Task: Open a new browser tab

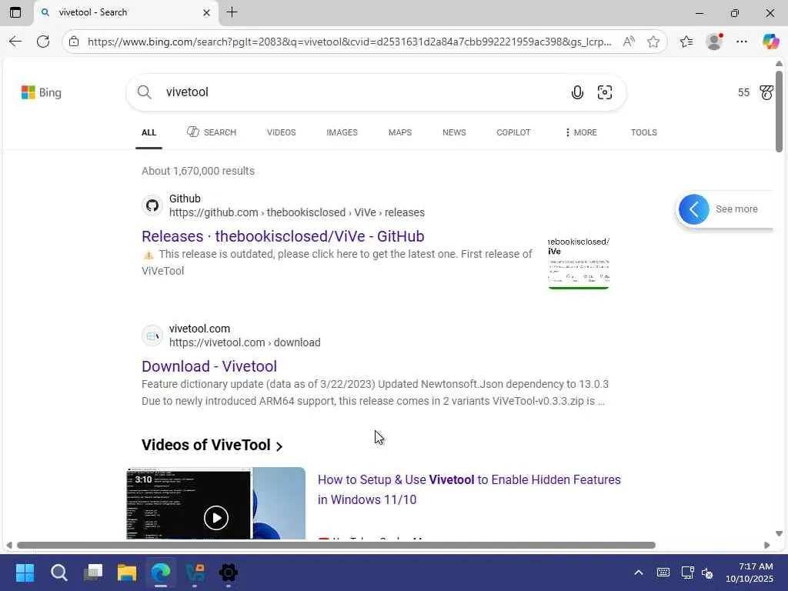Action: click(x=232, y=12)
